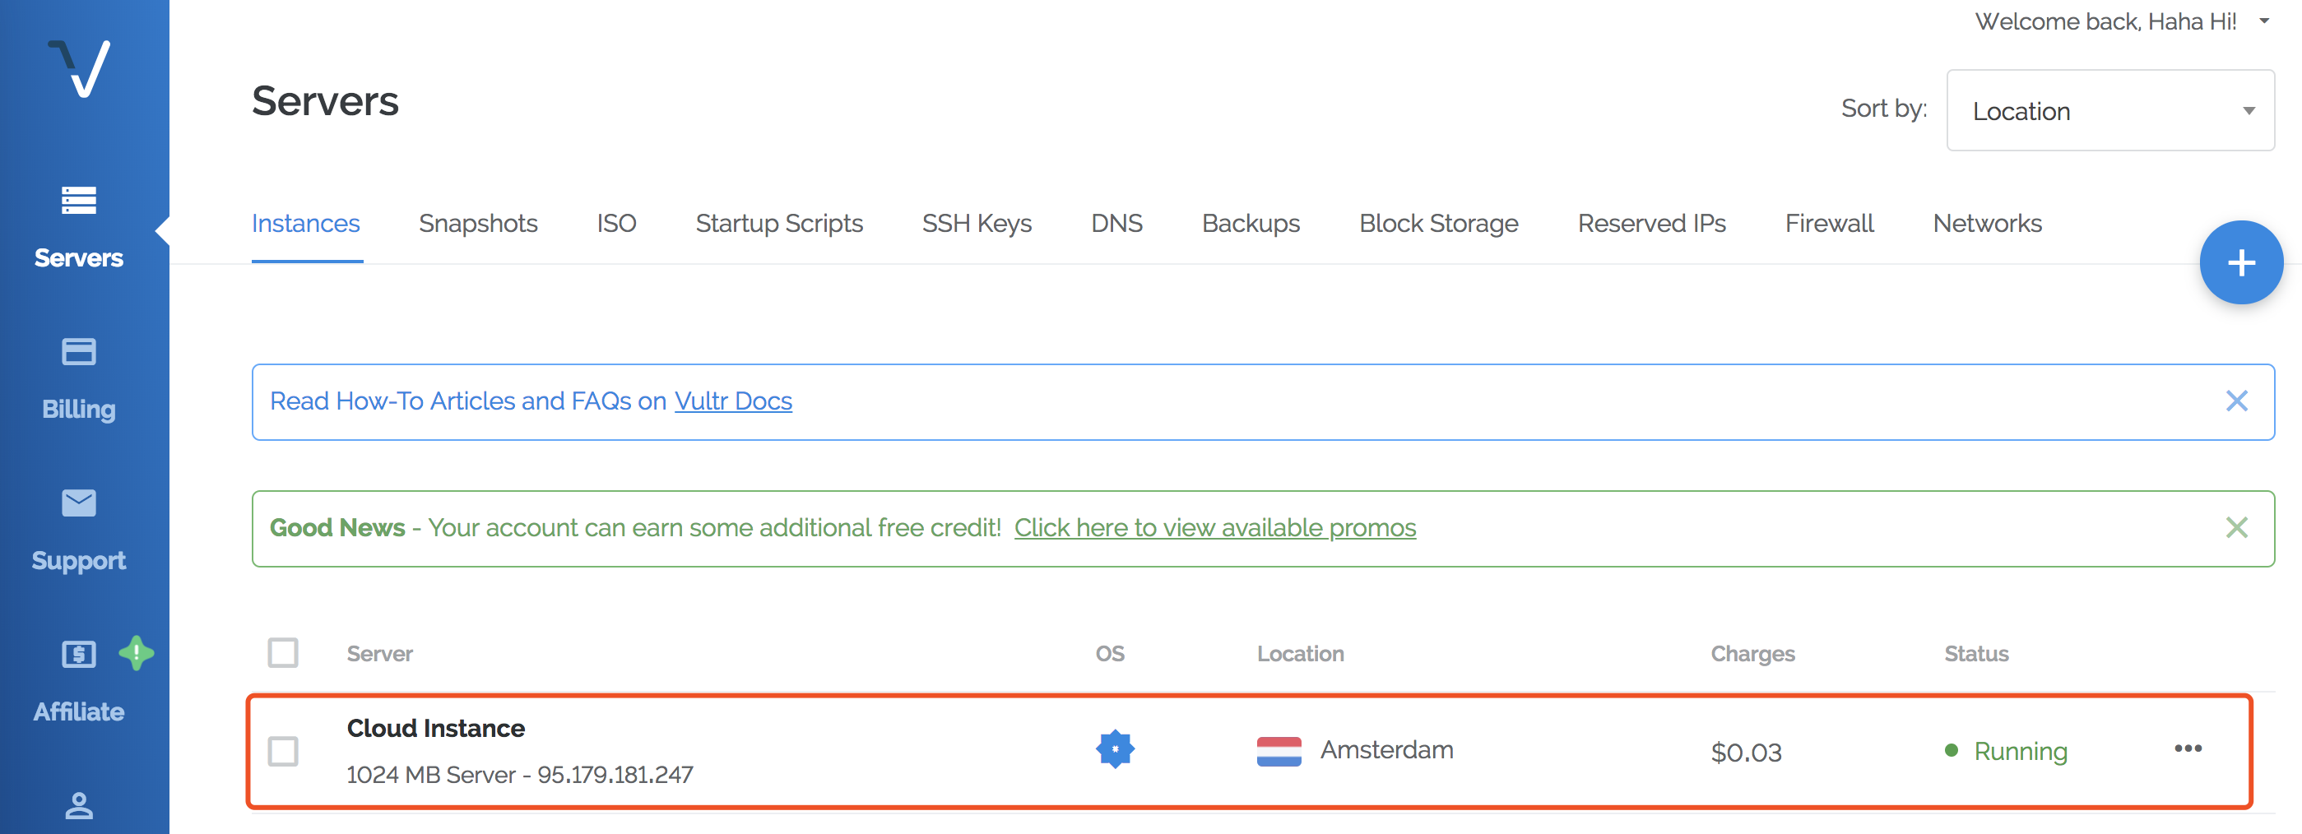Open the Support envelope icon

coord(79,503)
